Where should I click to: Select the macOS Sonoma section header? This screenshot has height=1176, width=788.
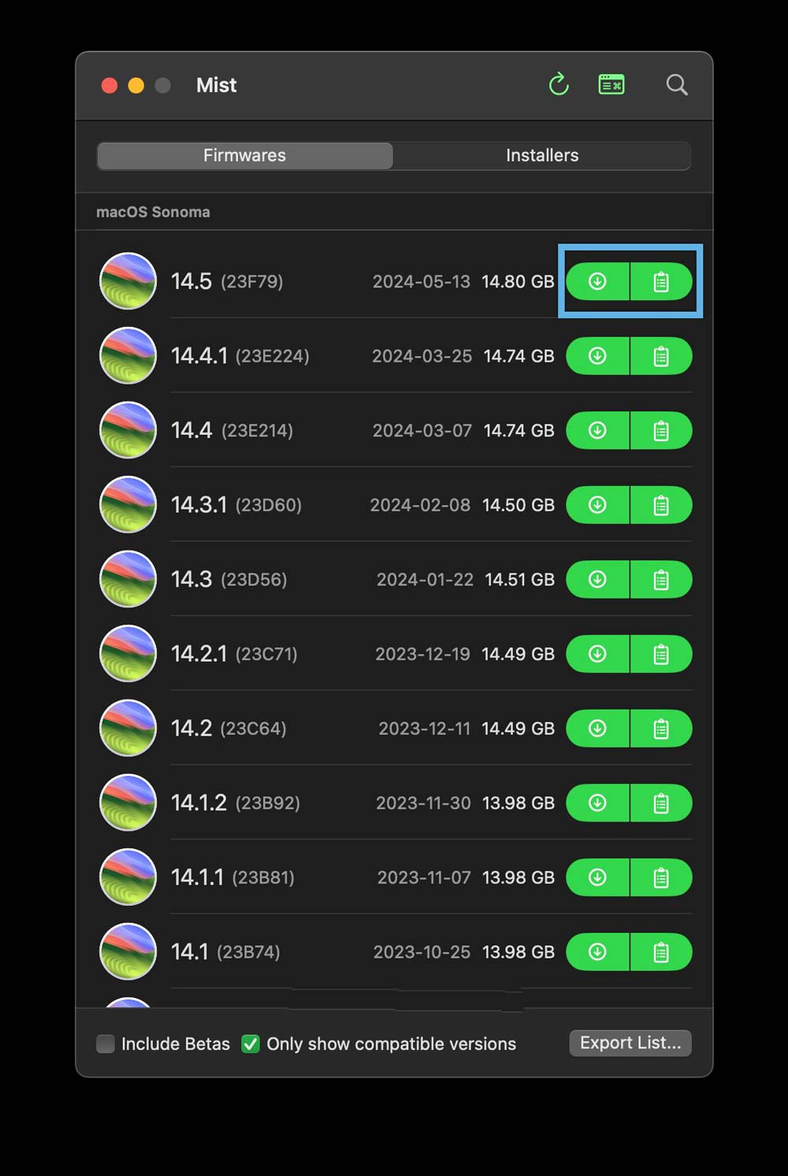click(x=153, y=212)
